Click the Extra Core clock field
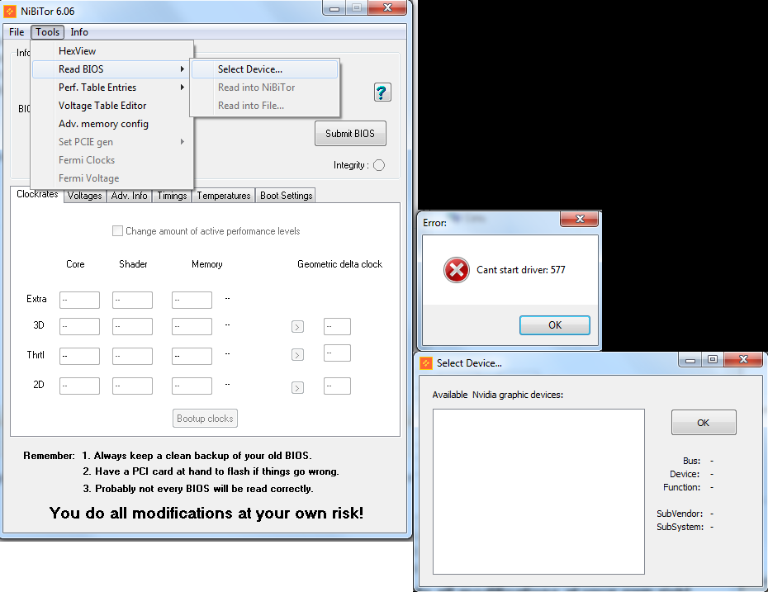Image resolution: width=768 pixels, height=592 pixels. (x=79, y=301)
